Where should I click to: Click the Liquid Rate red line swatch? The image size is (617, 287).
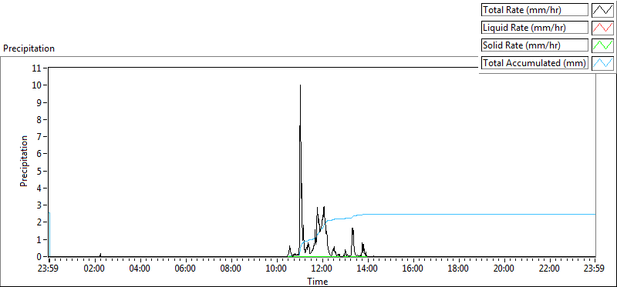(602, 28)
